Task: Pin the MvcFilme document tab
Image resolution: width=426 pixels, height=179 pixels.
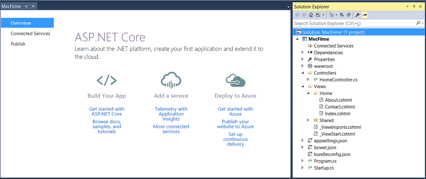Action: point(26,6)
